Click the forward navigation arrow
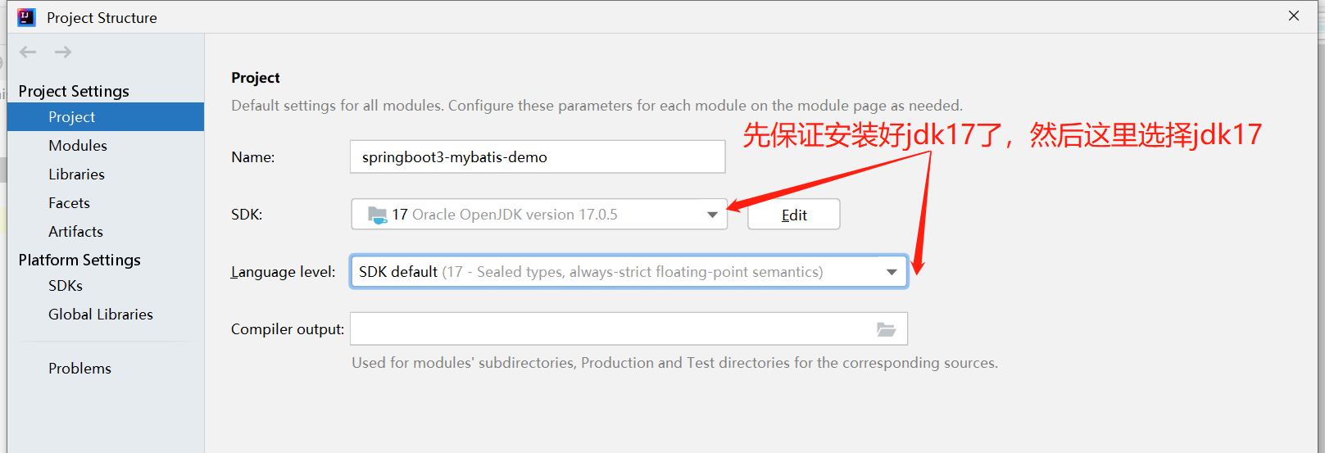The image size is (1325, 453). coord(63,52)
